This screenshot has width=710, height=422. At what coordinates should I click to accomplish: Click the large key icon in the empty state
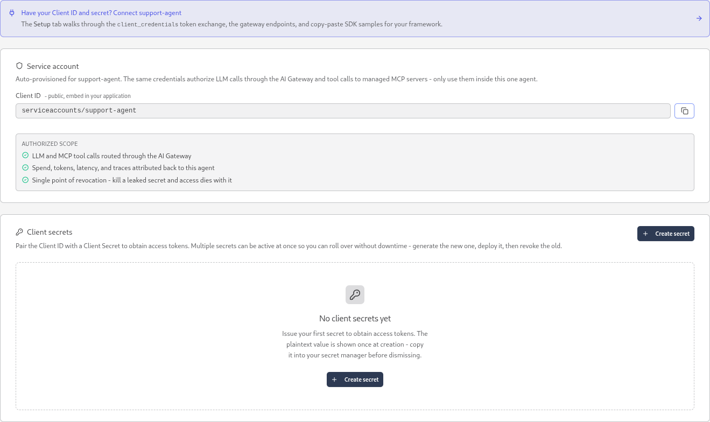coord(355,294)
